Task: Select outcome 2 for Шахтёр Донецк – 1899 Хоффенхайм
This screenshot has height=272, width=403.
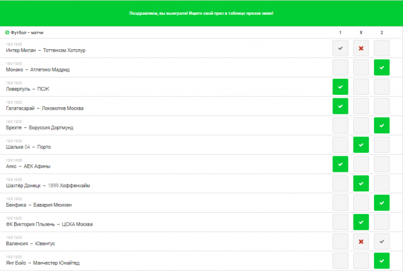Action: [x=382, y=183]
